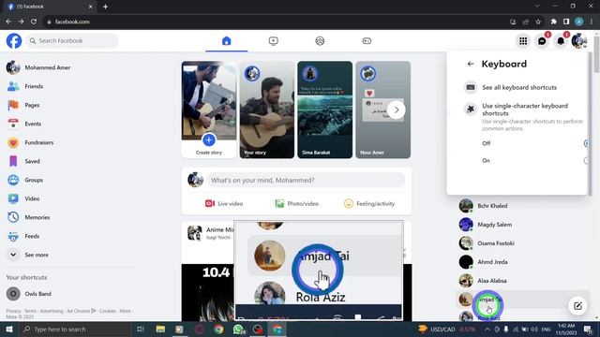Viewport: 600px width, 337px height.
Task: Open the account profile picture menu
Action: 579,41
